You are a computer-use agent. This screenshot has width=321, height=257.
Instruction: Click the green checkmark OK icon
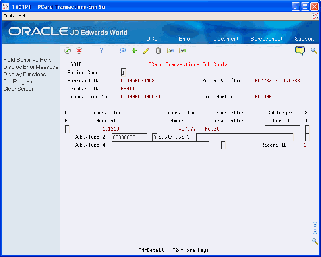(68, 50)
